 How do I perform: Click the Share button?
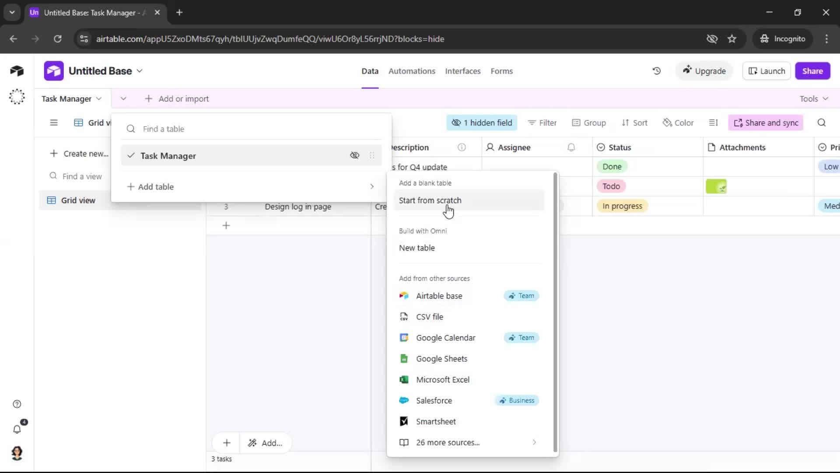point(812,71)
